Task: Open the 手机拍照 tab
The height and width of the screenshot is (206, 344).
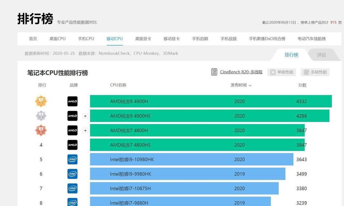Action: 200,39
